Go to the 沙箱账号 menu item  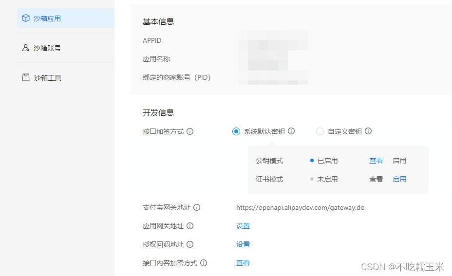66,48
